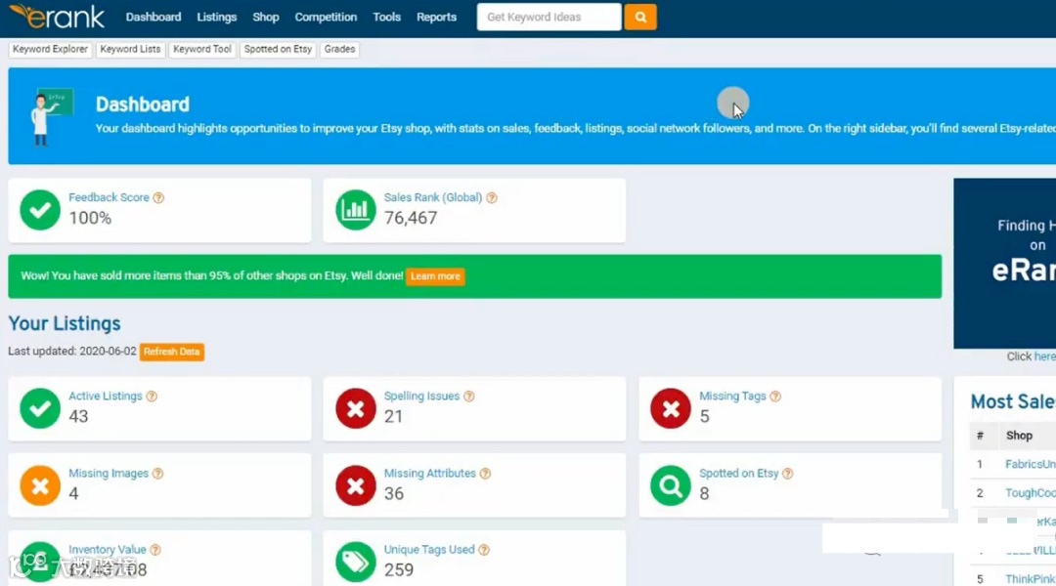
Task: Click the Spelling Issues red X icon
Action: pos(356,408)
